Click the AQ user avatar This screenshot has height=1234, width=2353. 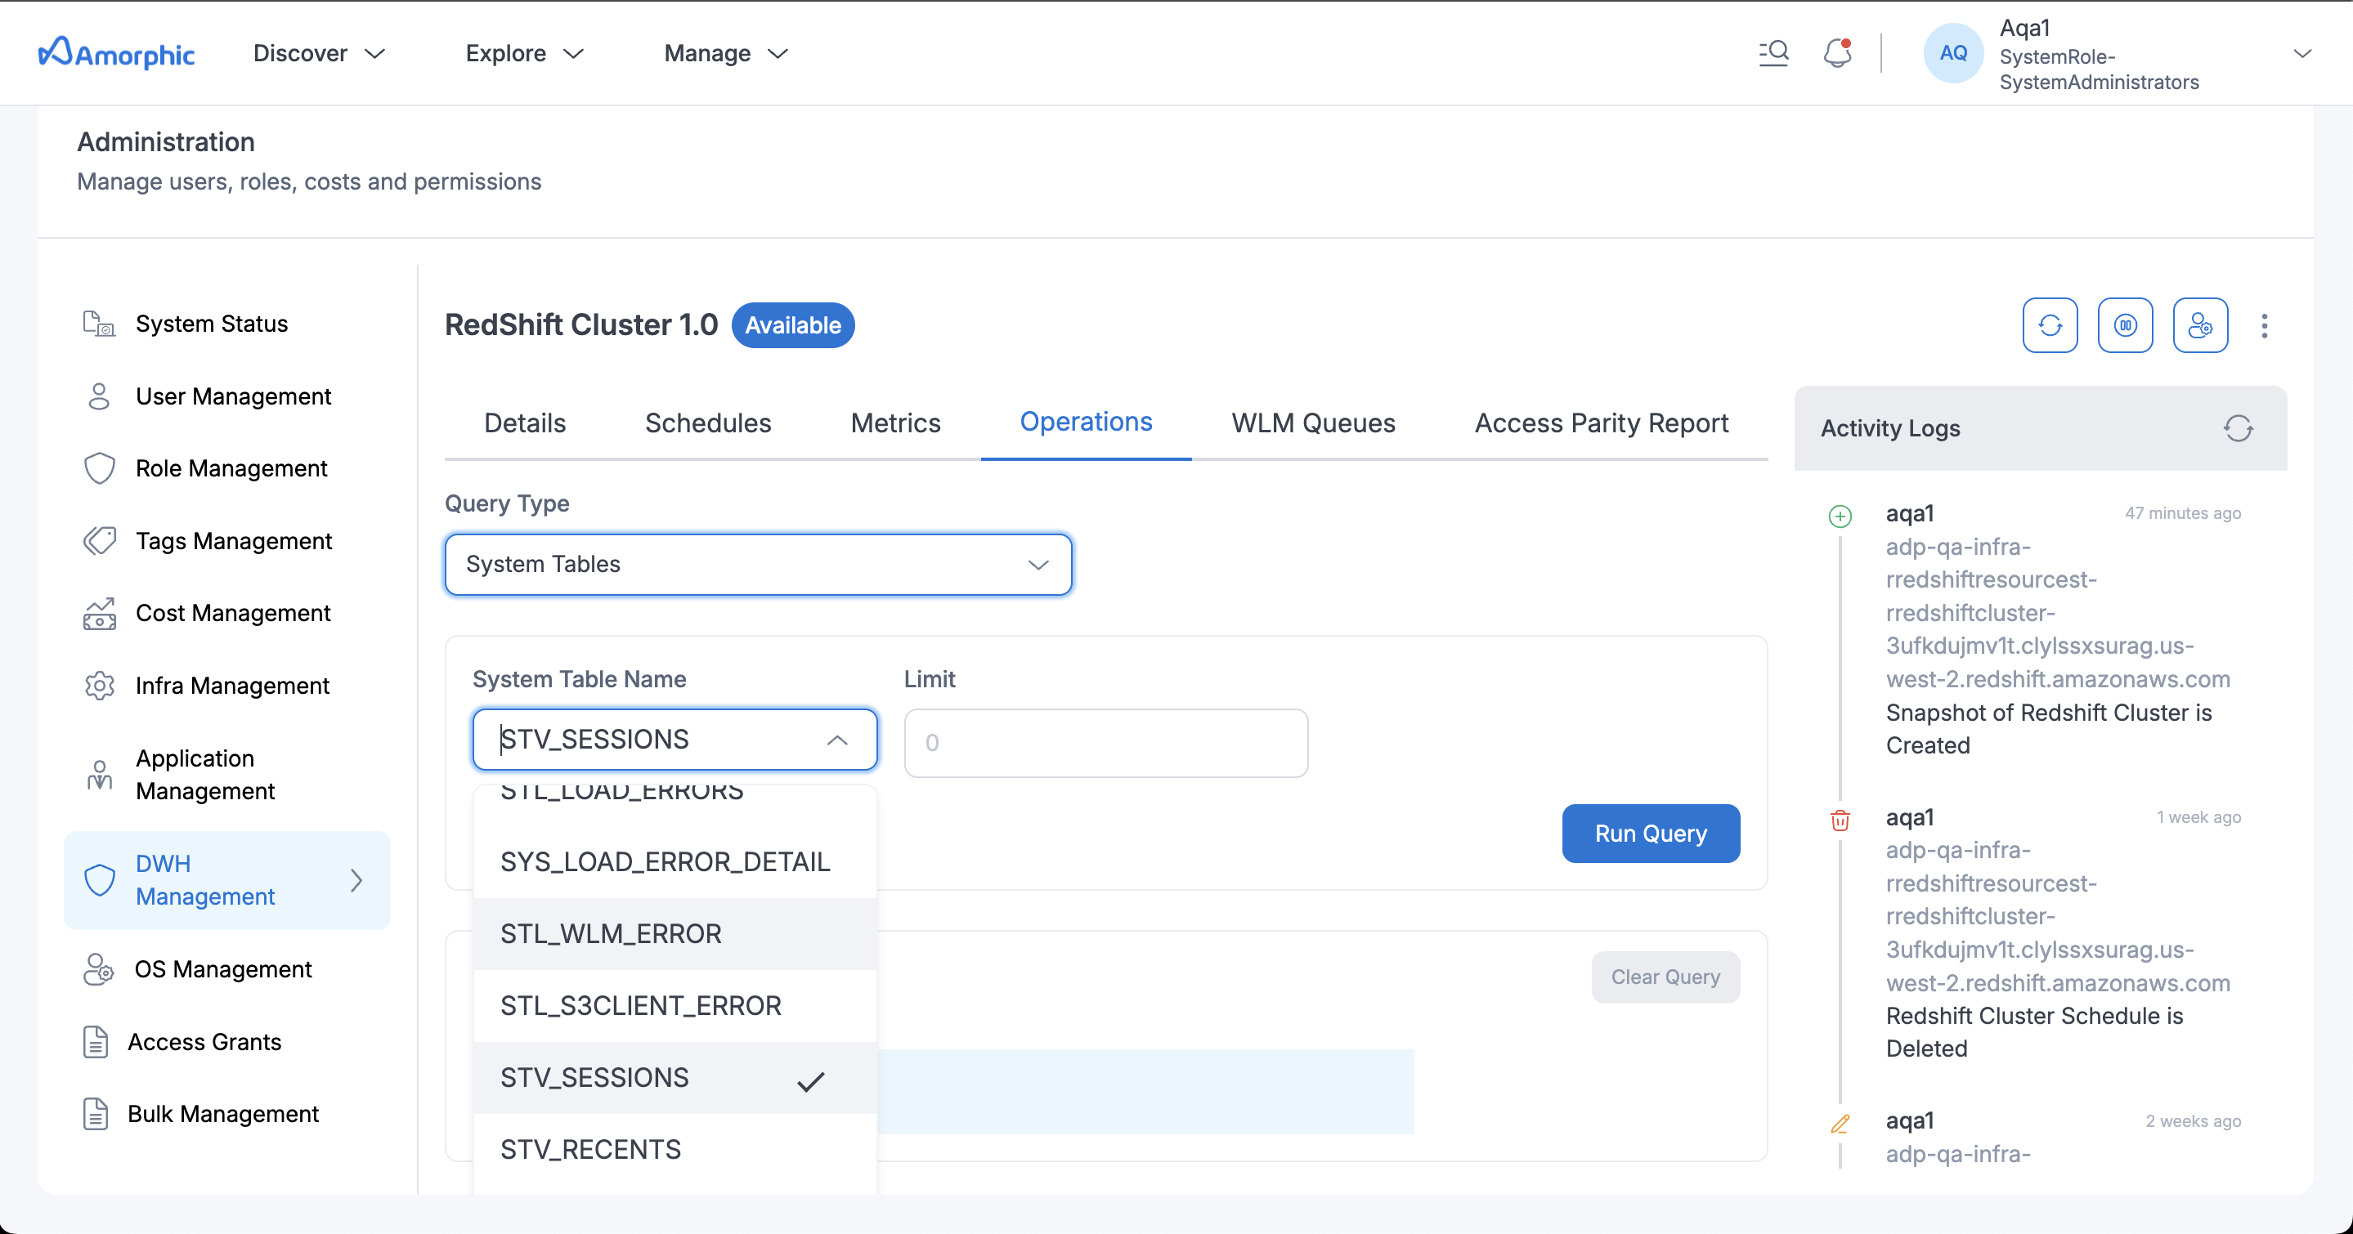click(x=1953, y=53)
